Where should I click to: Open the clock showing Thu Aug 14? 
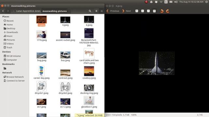191,2
